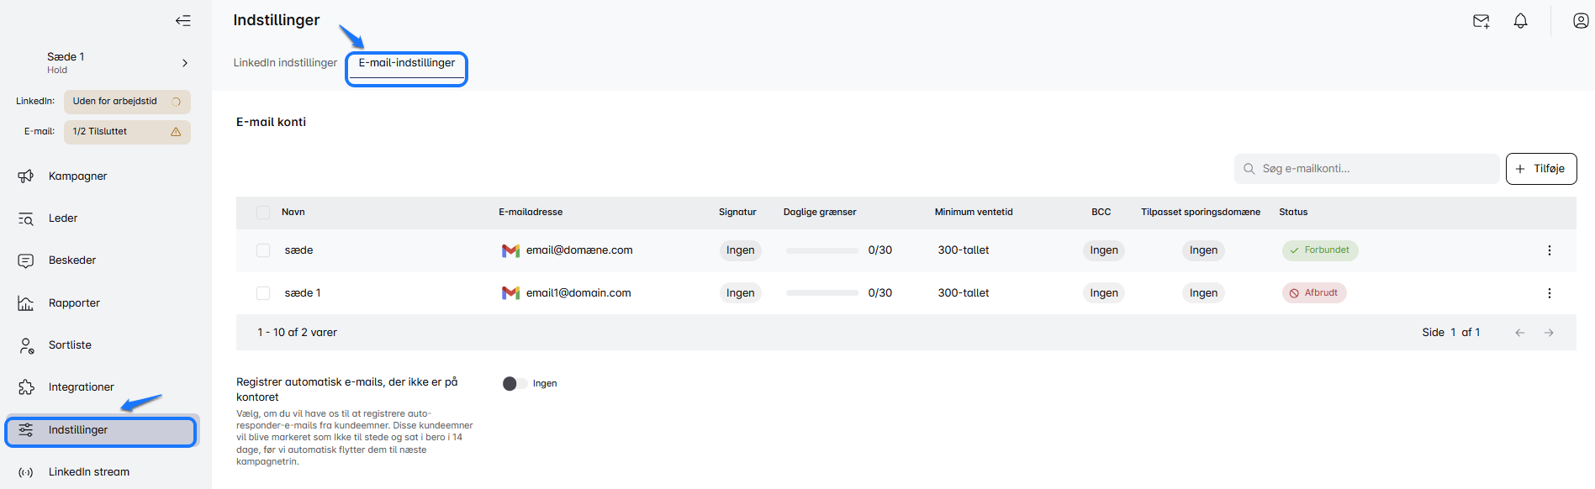Toggle automatic auto-responder email registration

[515, 384]
